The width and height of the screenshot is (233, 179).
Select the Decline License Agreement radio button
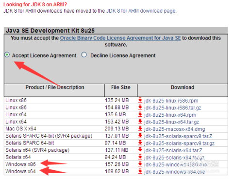coord(84,55)
